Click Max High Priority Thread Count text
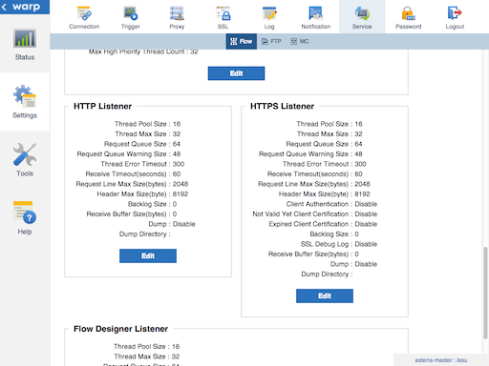The width and height of the screenshot is (489, 366). pyautogui.click(x=143, y=51)
